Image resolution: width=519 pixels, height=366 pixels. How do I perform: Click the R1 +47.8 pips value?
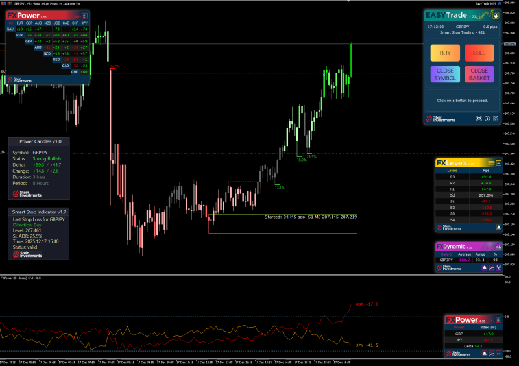486,189
